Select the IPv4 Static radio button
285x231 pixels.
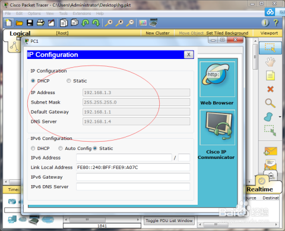pyautogui.click(x=69, y=81)
